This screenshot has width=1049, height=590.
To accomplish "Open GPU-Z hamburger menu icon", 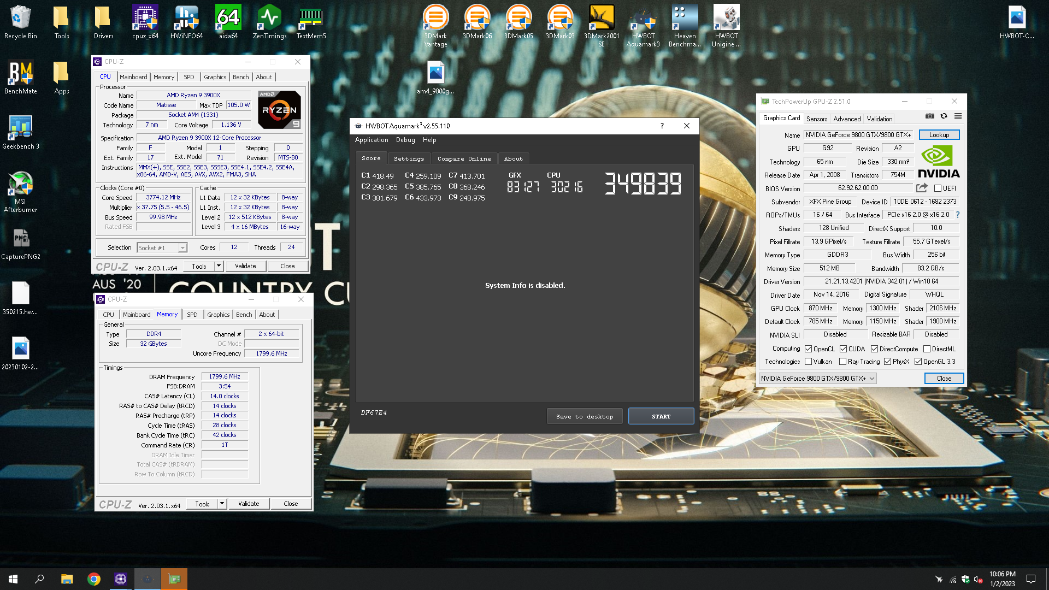I will click(x=958, y=116).
